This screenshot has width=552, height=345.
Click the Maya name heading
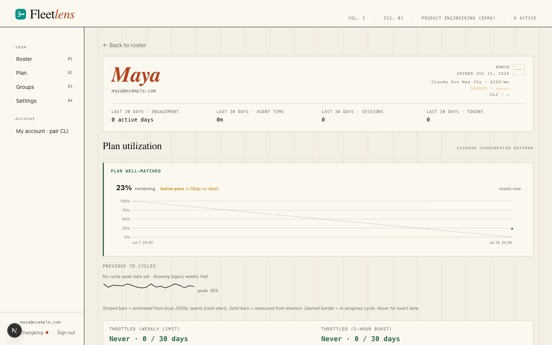pyautogui.click(x=136, y=75)
